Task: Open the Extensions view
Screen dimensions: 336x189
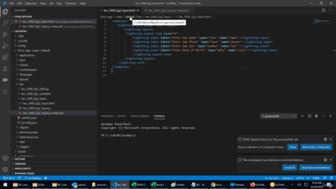Action: click(x=5, y=57)
